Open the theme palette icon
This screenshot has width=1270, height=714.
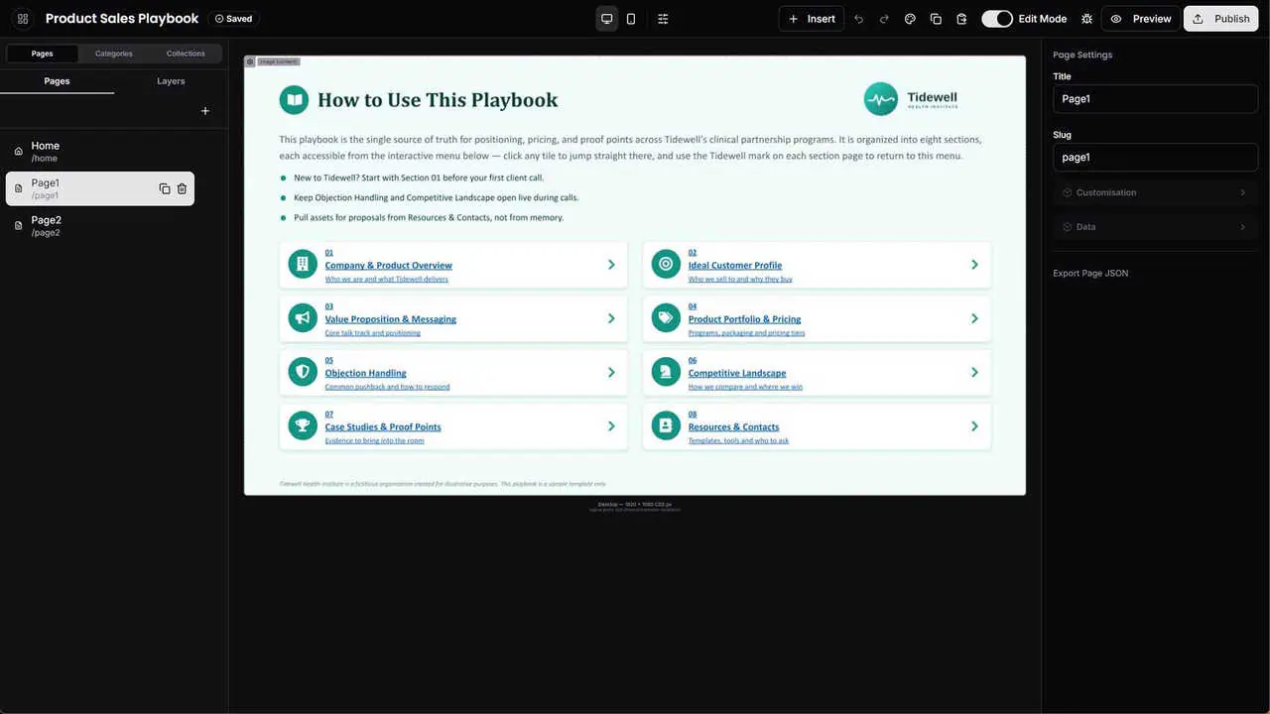910,19
